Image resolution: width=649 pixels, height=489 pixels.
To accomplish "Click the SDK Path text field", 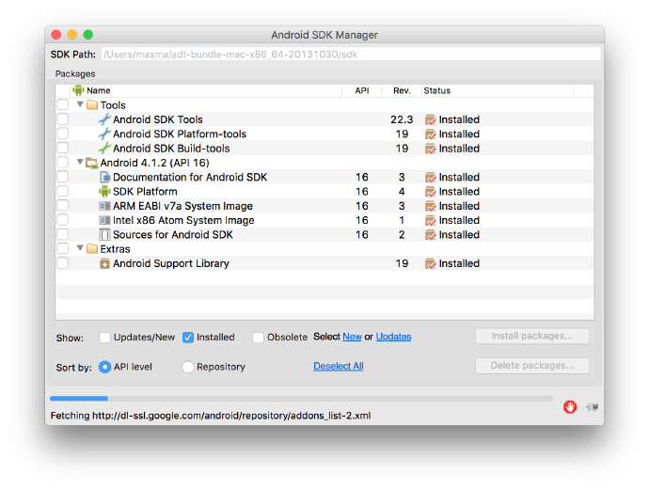I will 351,55.
